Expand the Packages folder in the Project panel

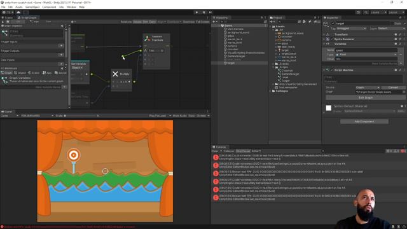[x=270, y=91]
